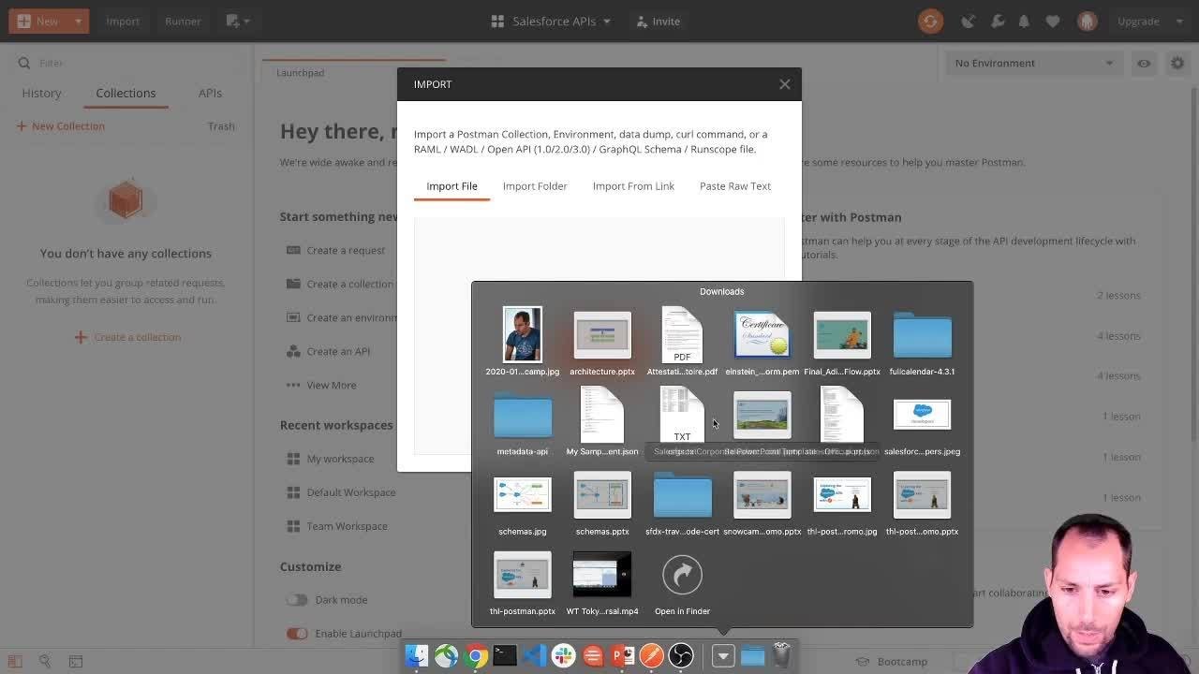The height and width of the screenshot is (674, 1199).
Task: Select the metadata-api folder in Downloads
Action: (523, 423)
